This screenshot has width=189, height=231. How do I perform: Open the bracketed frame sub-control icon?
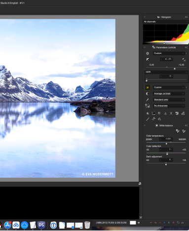point(171,113)
